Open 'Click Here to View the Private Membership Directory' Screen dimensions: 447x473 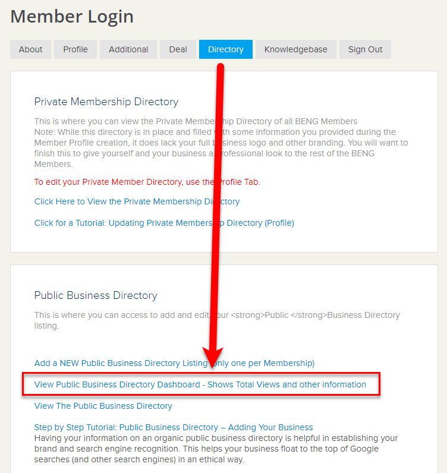pyautogui.click(x=137, y=201)
